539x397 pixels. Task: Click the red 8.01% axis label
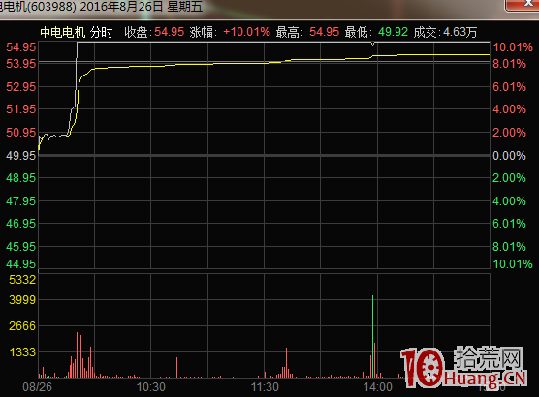pyautogui.click(x=510, y=64)
